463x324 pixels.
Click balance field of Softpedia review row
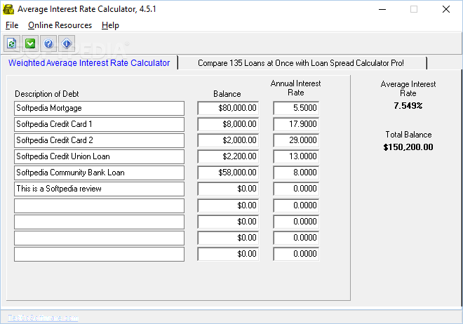(x=228, y=189)
